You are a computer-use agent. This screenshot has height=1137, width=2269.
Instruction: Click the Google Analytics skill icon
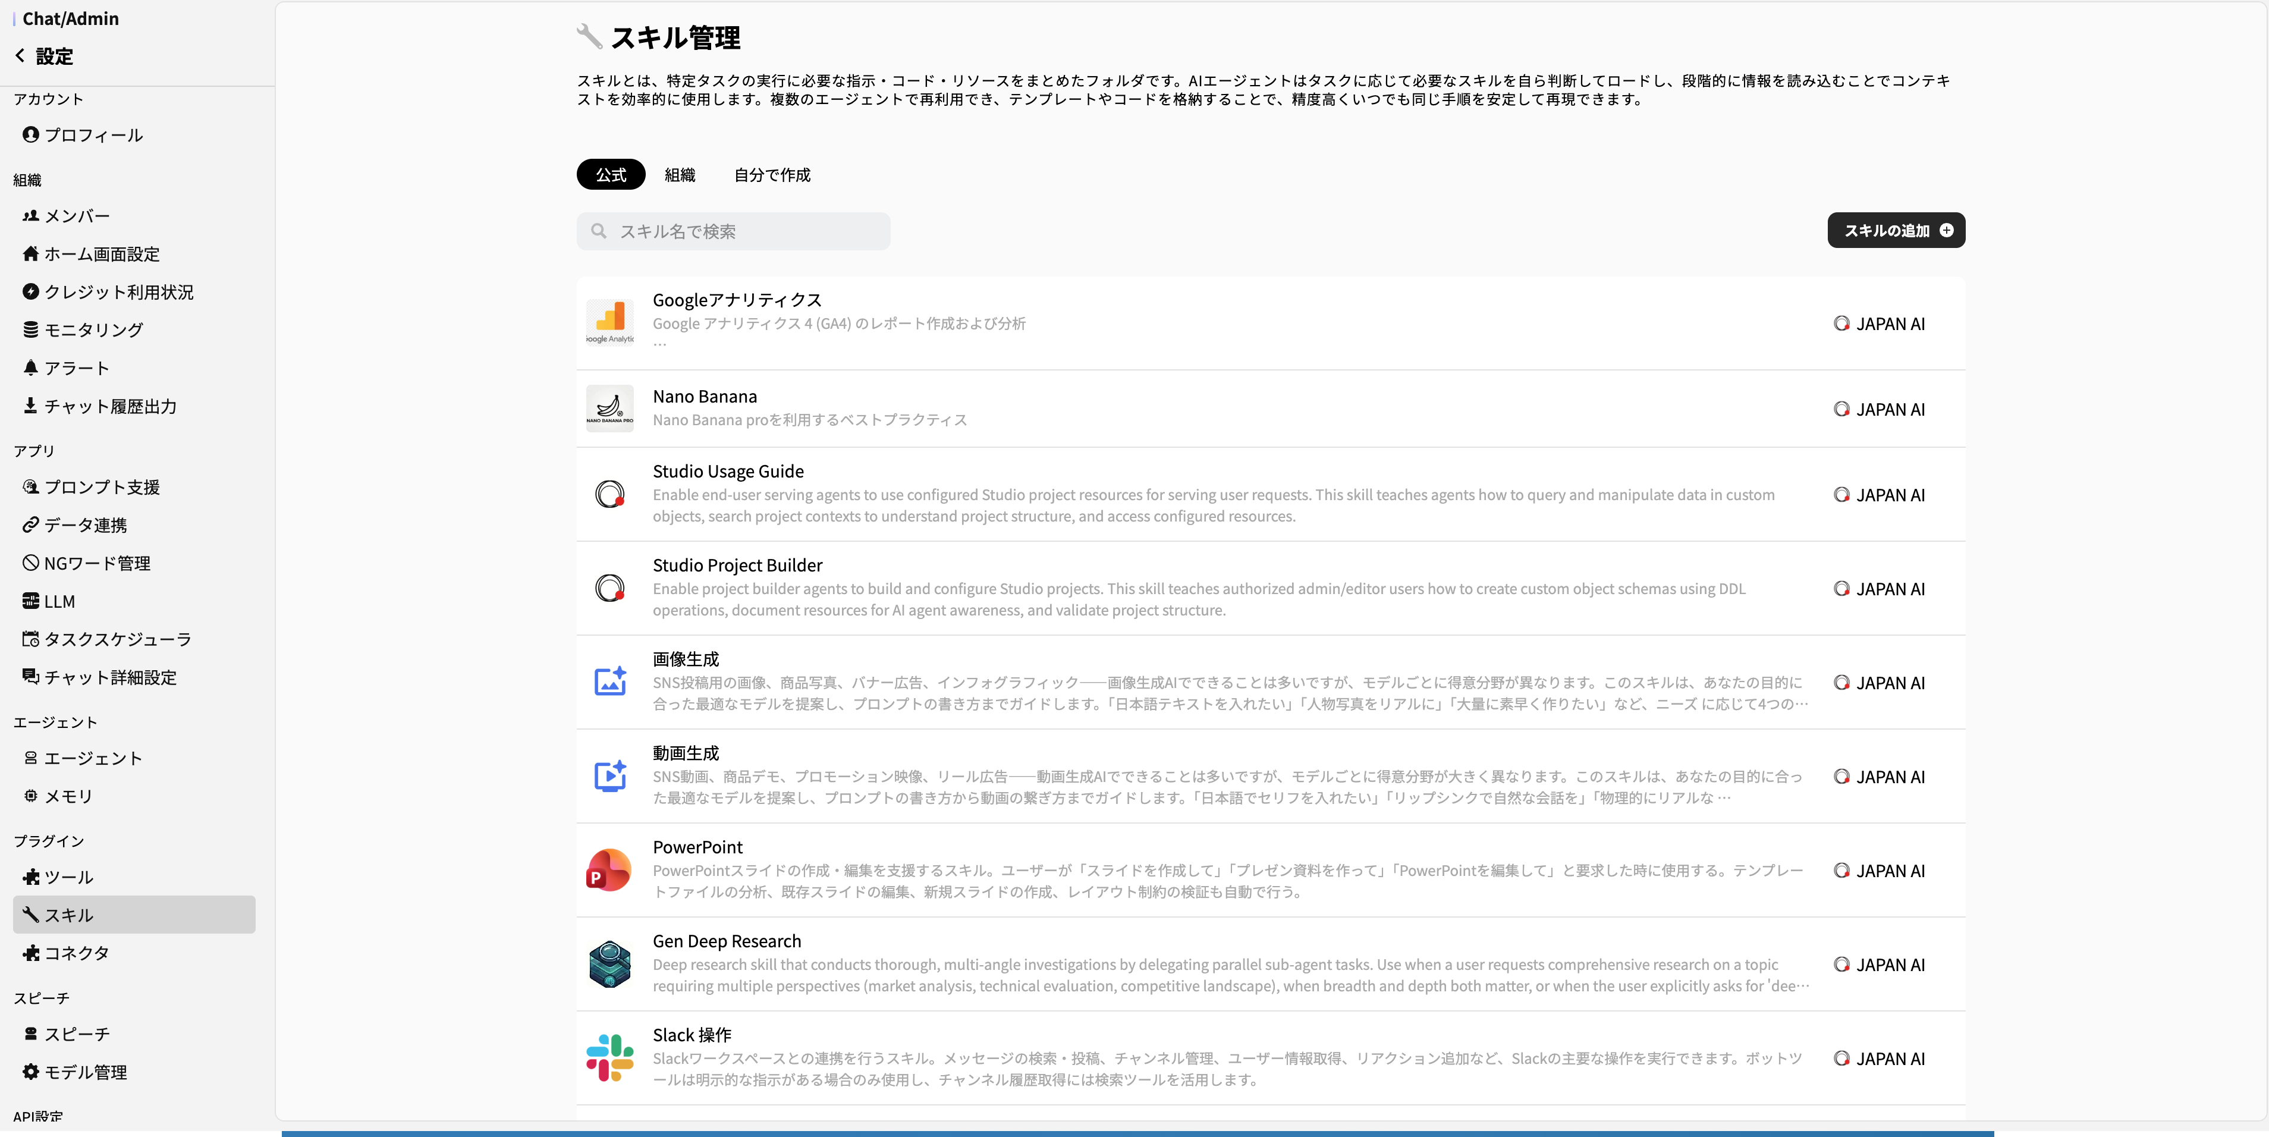(x=609, y=322)
